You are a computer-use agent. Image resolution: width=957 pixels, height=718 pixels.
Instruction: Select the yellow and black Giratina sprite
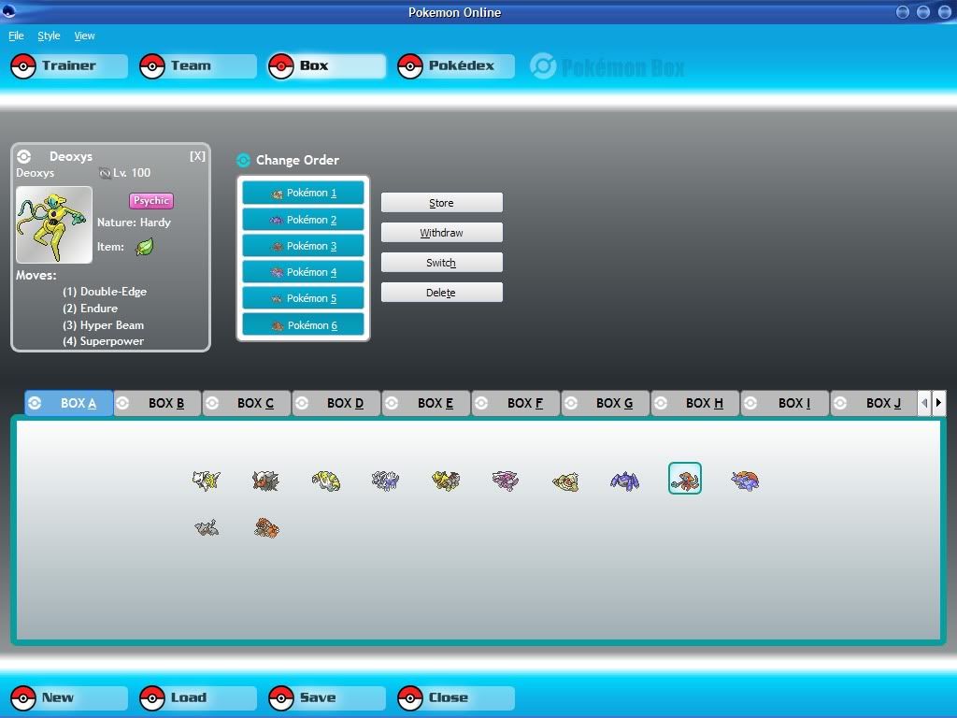(x=446, y=481)
